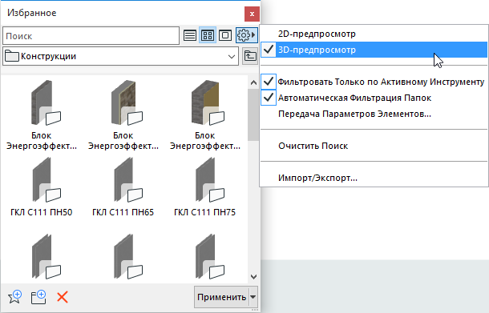Select ГКЛ С111 ПН65 favorite
This screenshot has width=489, height=313.
pyautogui.click(x=123, y=187)
